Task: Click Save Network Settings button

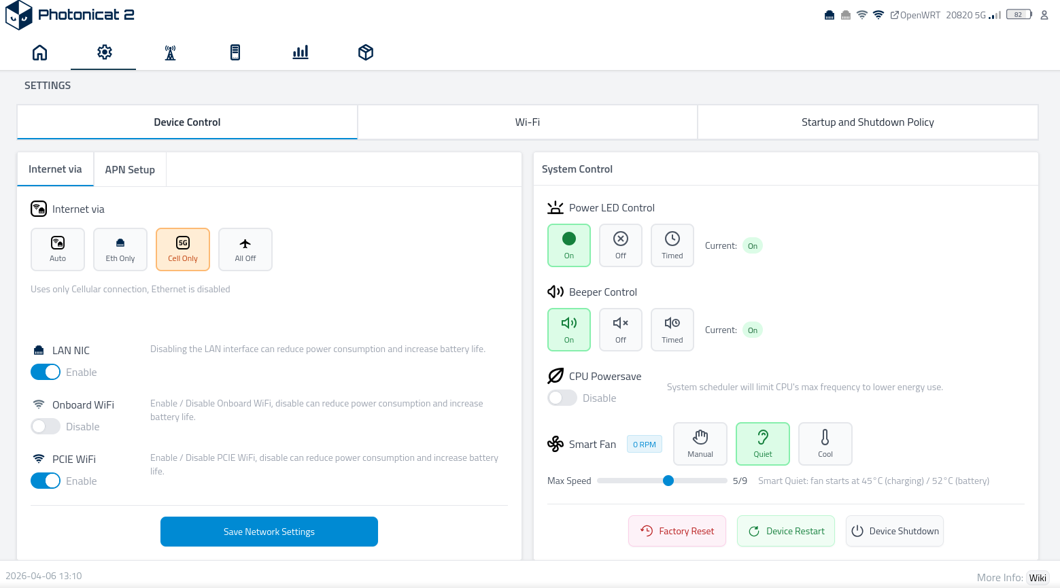Action: 269,532
